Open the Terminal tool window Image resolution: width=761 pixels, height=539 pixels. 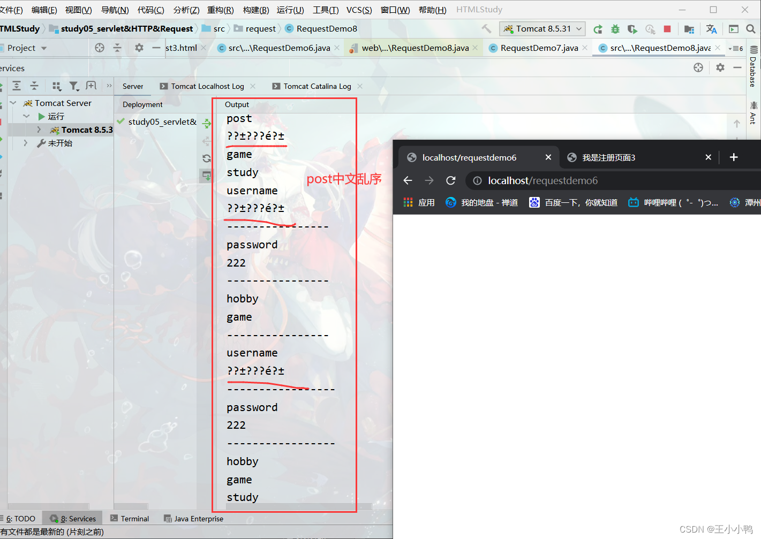129,518
